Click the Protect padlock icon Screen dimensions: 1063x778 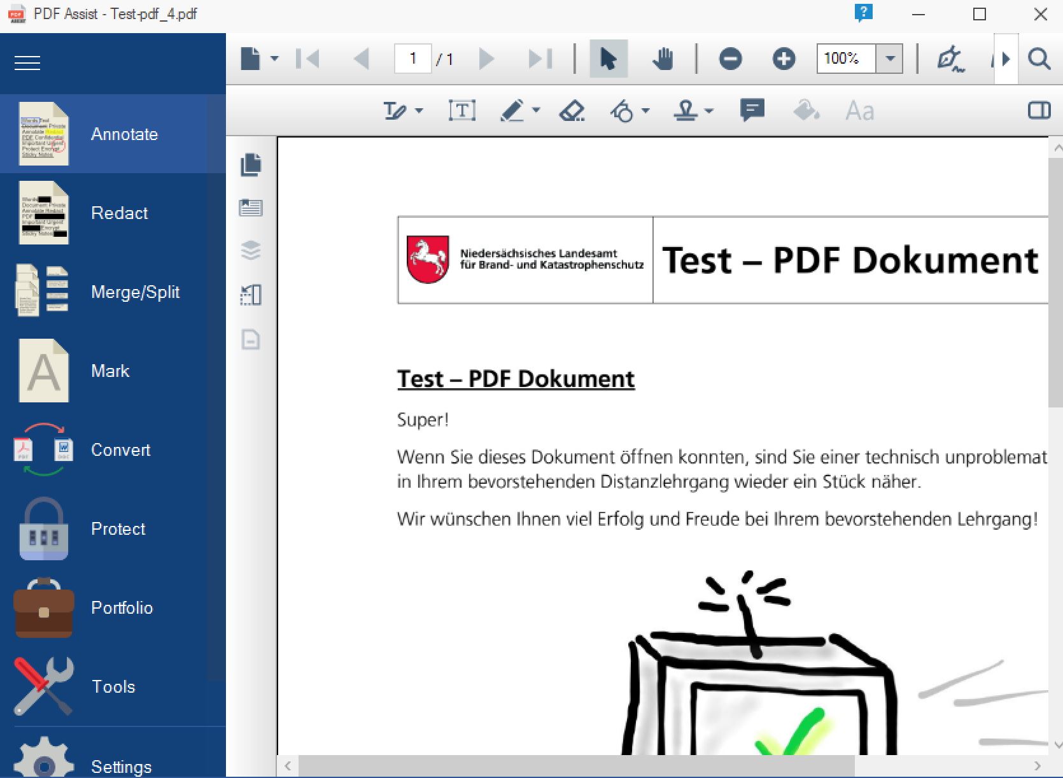(43, 528)
